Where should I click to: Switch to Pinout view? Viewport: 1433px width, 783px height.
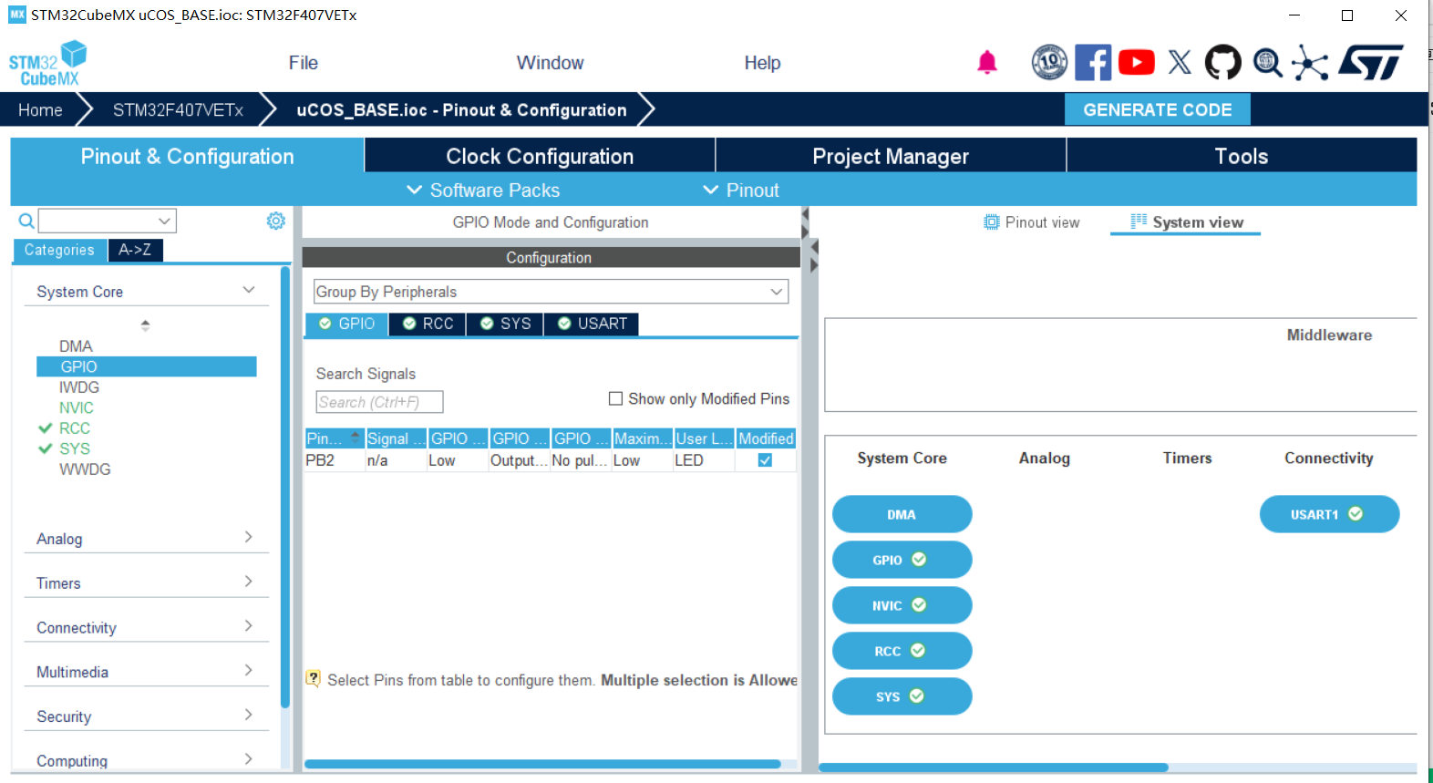pyautogui.click(x=1031, y=222)
